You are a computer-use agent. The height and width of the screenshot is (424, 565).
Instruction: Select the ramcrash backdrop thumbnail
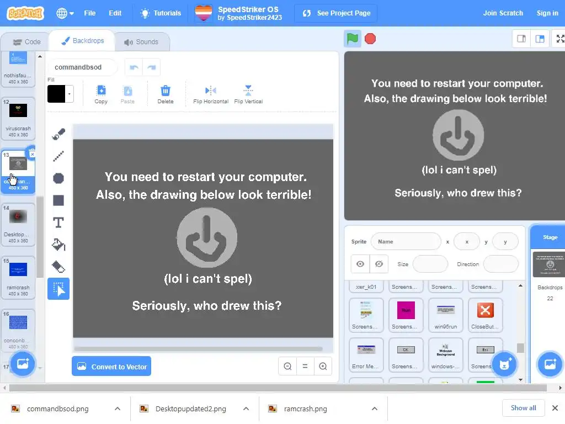coord(18,277)
